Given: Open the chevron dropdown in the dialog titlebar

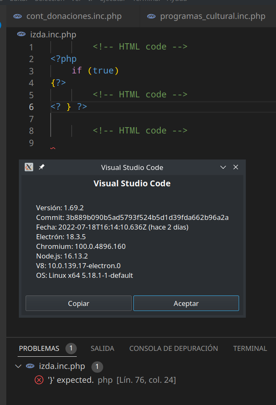Looking at the screenshot, I should click(x=223, y=167).
